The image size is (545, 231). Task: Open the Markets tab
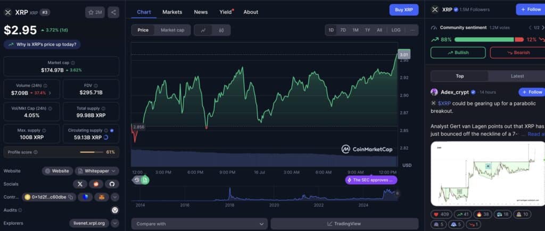172,12
